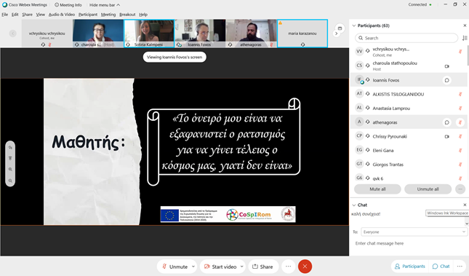Click muted microphone icon beside Anastasia Lamprou
The width and height of the screenshot is (469, 276).
coord(460,109)
